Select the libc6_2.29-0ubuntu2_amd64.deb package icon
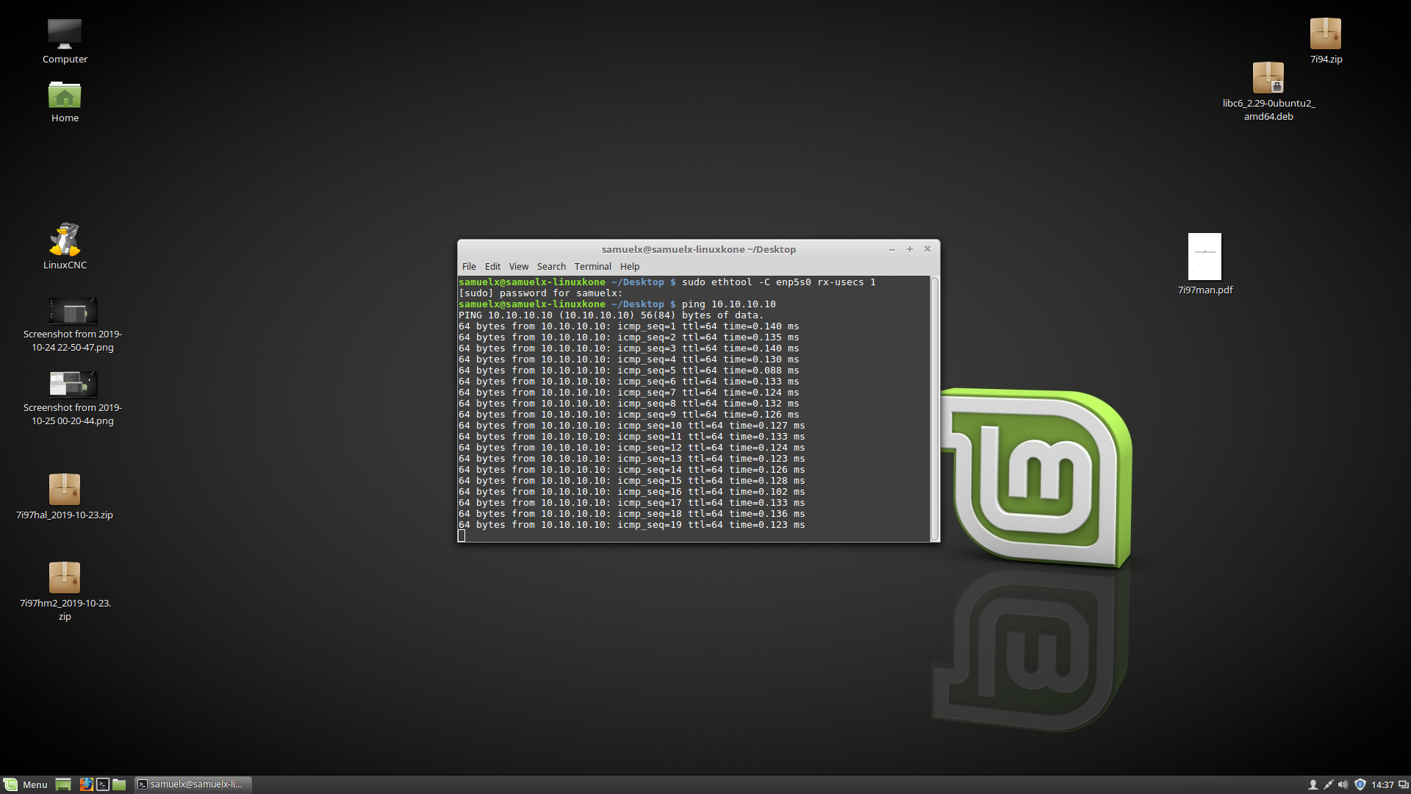Viewport: 1411px width, 794px height. pos(1268,77)
